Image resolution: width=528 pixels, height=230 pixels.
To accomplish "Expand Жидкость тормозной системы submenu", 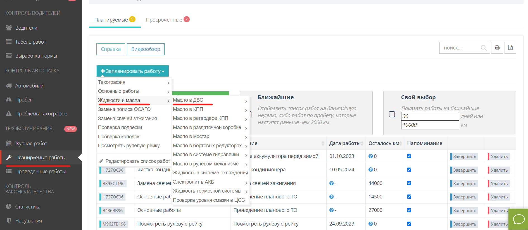I will 210,191.
